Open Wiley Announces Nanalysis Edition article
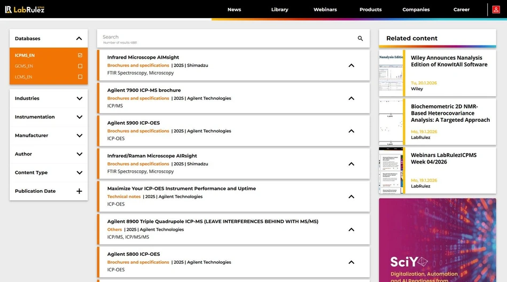The image size is (507, 282). [449, 61]
